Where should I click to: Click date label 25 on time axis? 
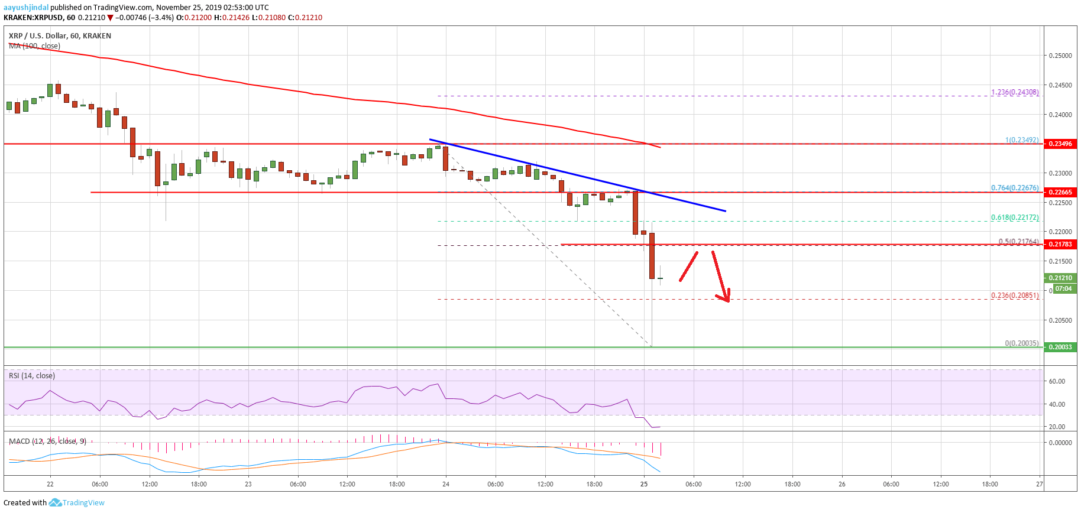point(644,484)
